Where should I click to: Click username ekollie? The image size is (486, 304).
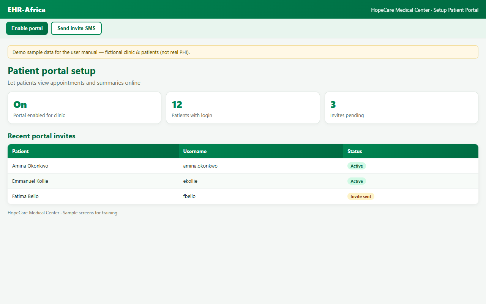tap(190, 181)
